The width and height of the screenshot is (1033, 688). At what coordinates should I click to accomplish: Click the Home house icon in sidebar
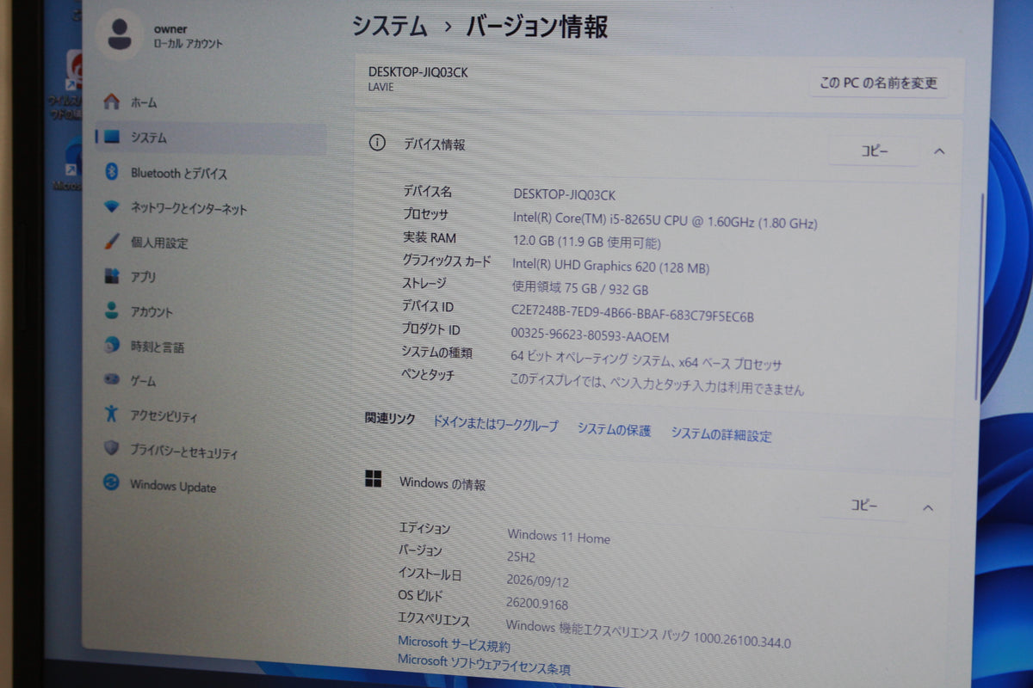pos(112,101)
